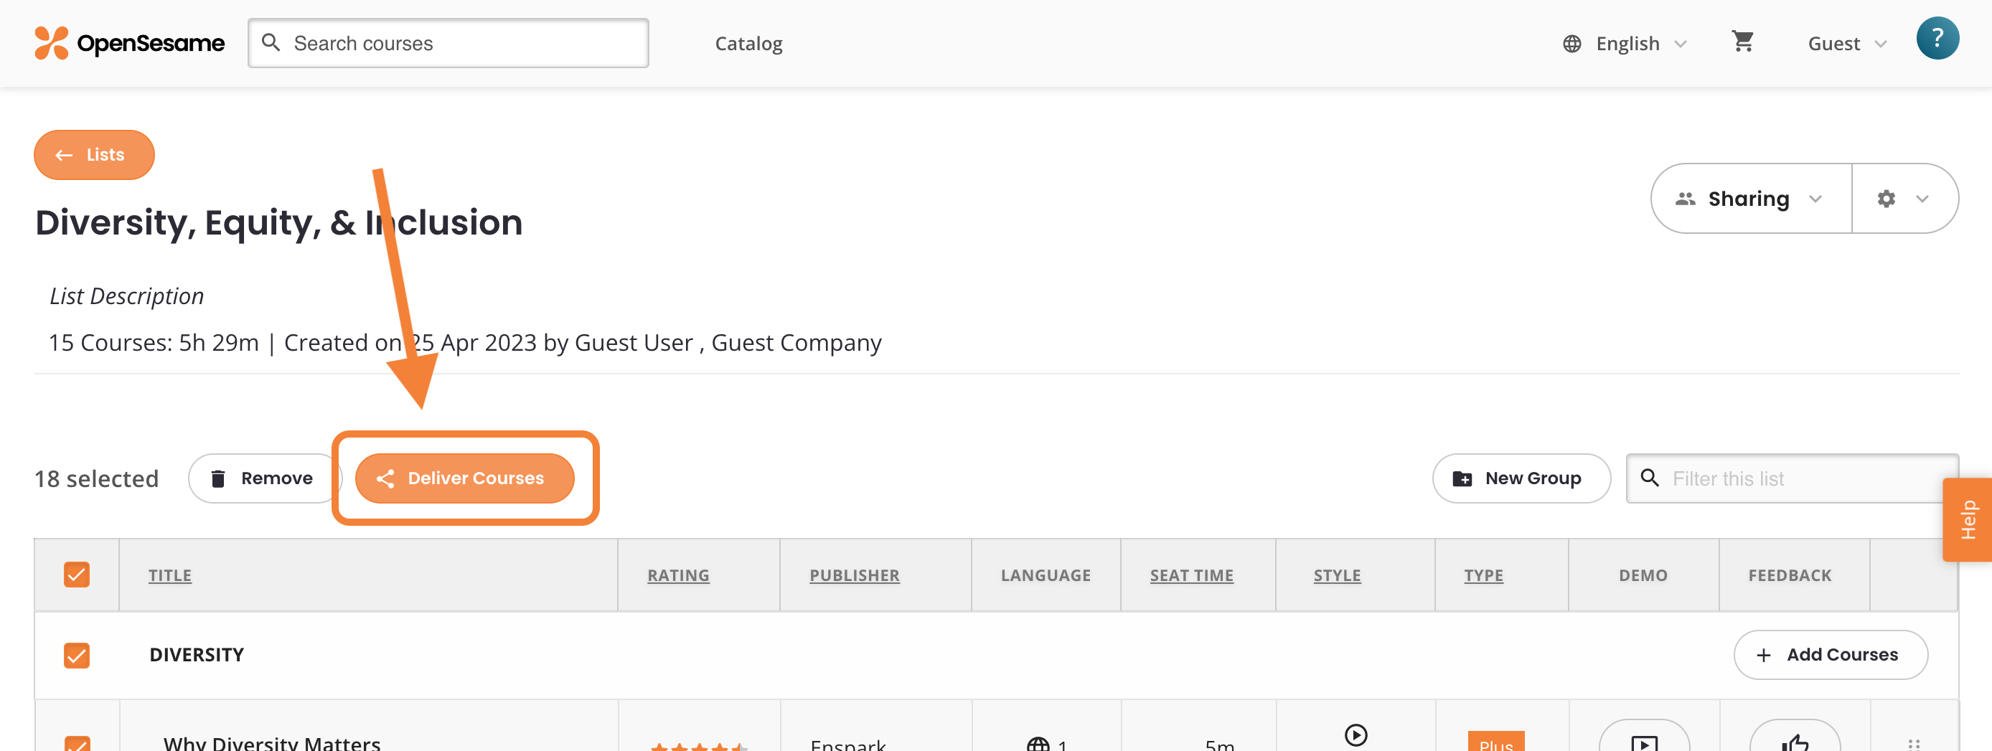This screenshot has height=751, width=1992.
Task: Click the OpenSesame logo
Action: (x=128, y=43)
